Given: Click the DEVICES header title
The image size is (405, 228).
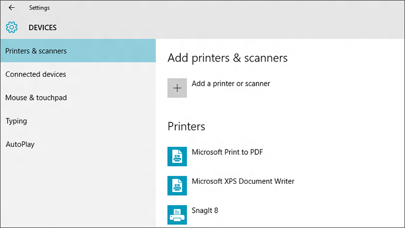Looking at the screenshot, I should [x=43, y=27].
